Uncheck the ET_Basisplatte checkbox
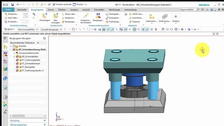 17,67
